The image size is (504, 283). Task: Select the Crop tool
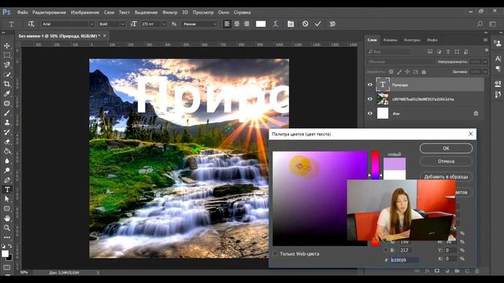pyautogui.click(x=7, y=84)
